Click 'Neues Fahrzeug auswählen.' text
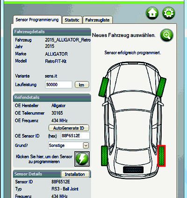187x198 pixels. [x=124, y=35]
